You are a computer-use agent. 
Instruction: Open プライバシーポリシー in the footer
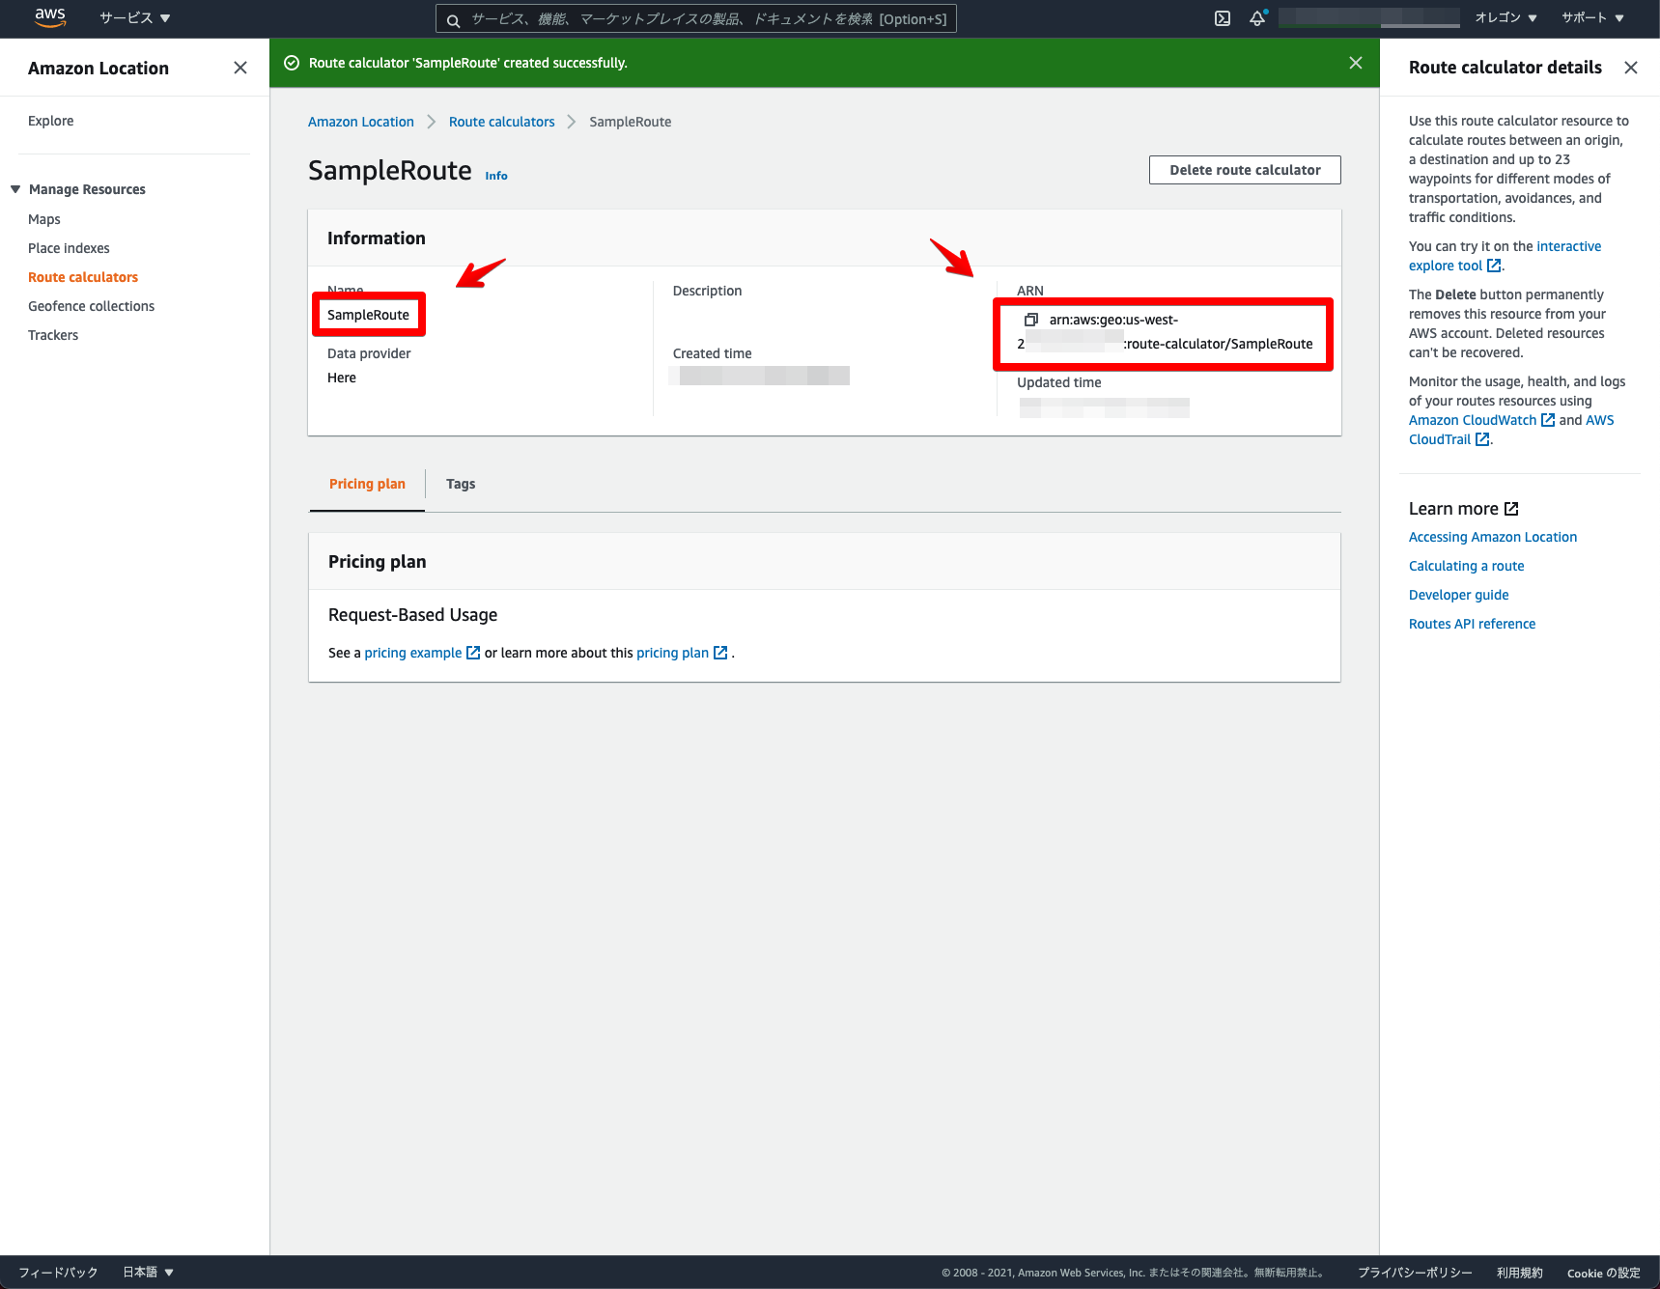[x=1416, y=1273]
